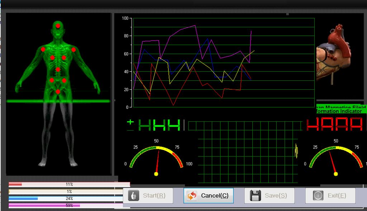Click the thumbs-up icon on the Start button
Screen dimensions: 367x211
pos(133,196)
